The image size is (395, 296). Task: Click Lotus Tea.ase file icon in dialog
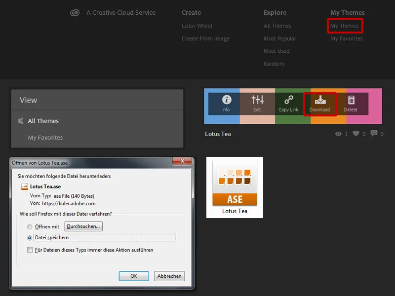tap(25, 186)
